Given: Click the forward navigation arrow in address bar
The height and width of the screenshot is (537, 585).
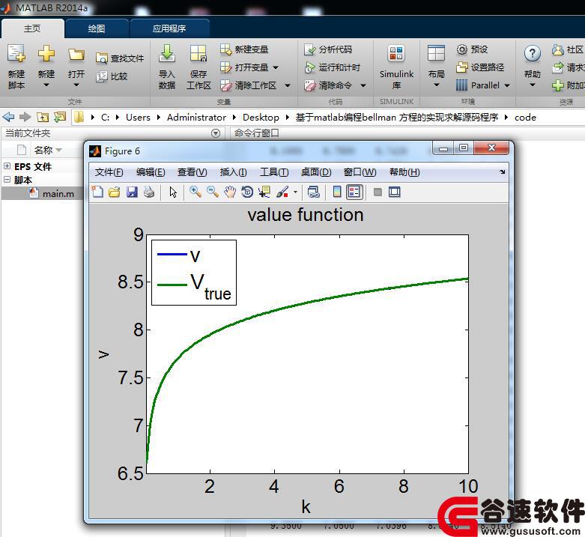Looking at the screenshot, I should pyautogui.click(x=25, y=118).
